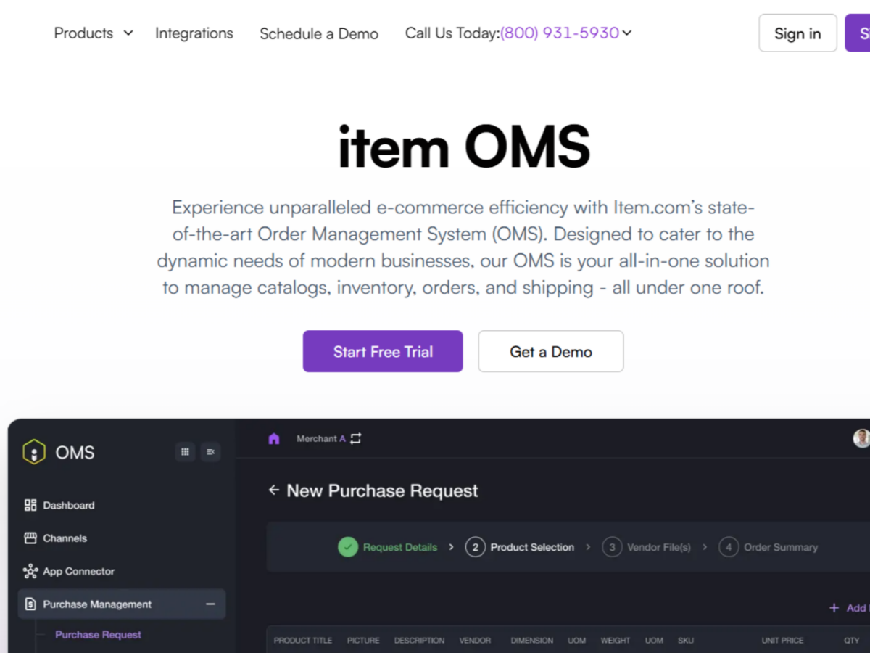Click the Sign in button
The width and height of the screenshot is (870, 653).
(797, 33)
